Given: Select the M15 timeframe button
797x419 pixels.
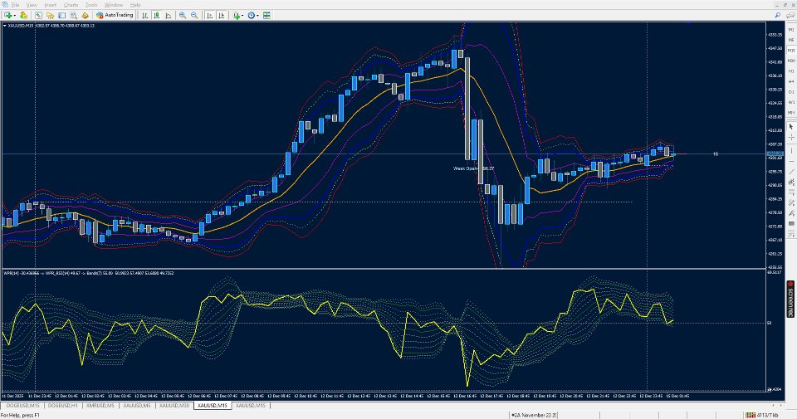Looking at the screenshot, I should (x=791, y=51).
